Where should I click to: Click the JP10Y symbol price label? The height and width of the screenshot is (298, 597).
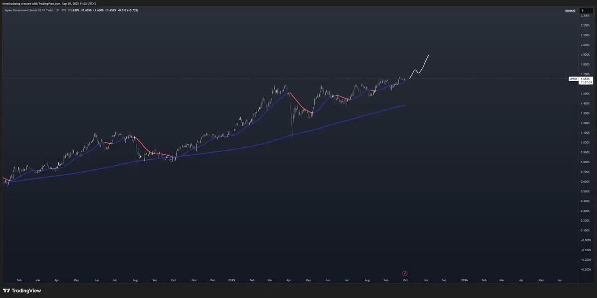pos(573,79)
